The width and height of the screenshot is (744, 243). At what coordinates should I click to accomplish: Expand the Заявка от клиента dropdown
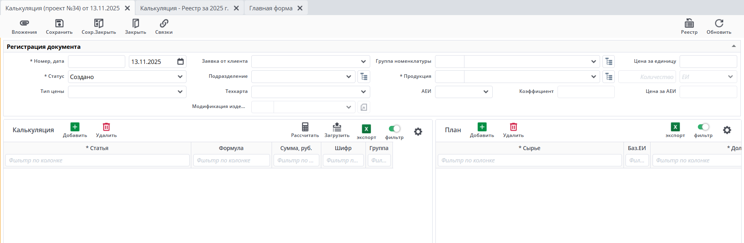click(363, 62)
